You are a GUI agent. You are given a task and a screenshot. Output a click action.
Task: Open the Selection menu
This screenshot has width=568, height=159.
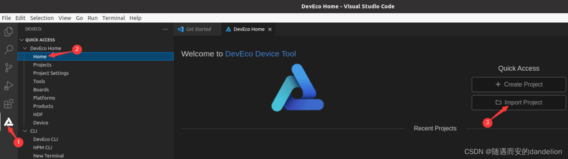[42, 18]
